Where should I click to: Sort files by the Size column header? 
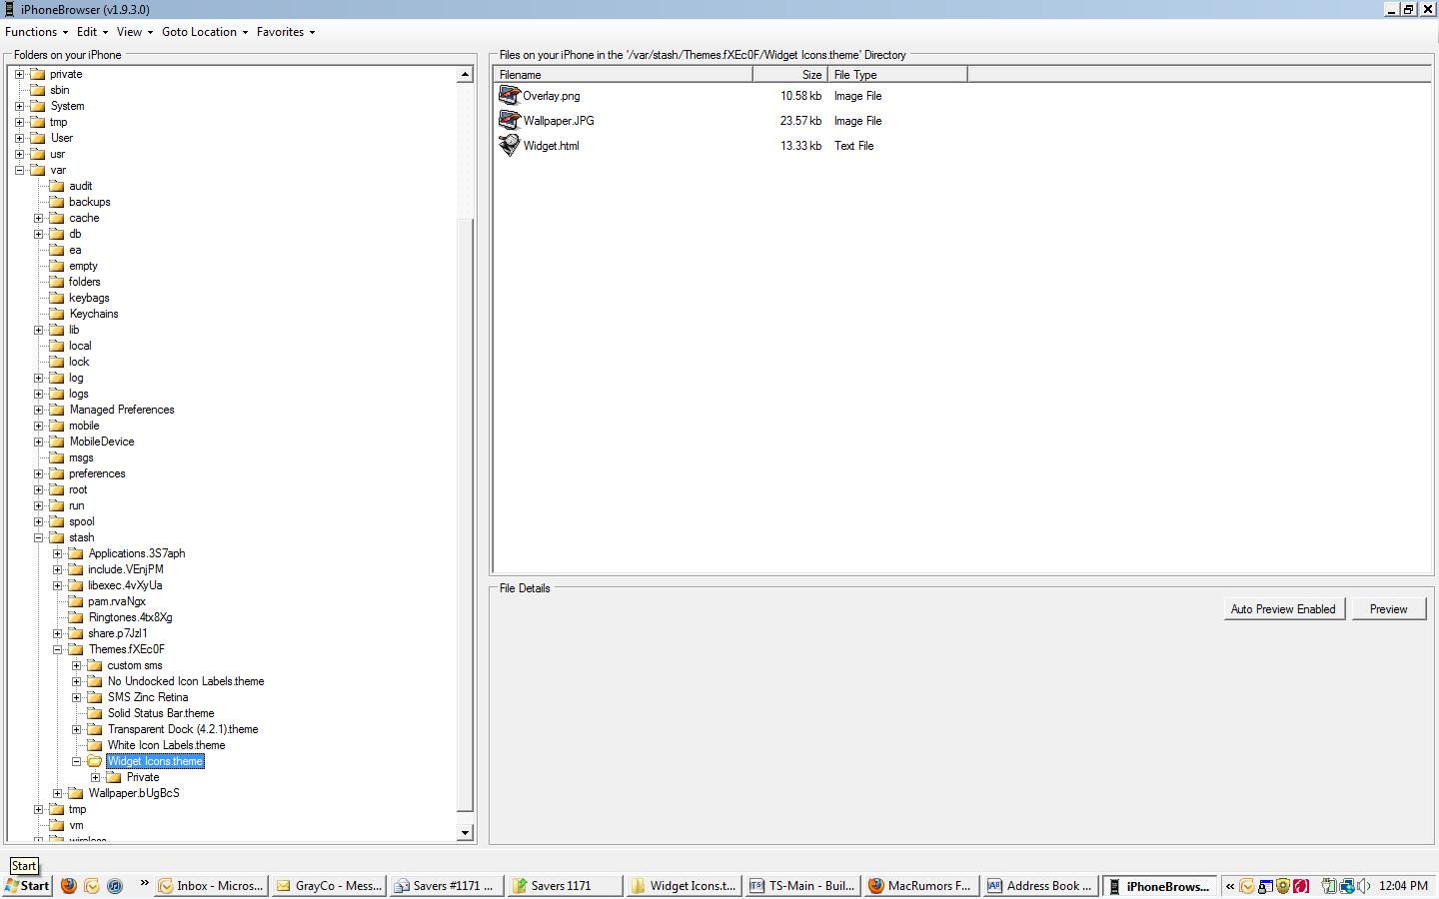pyautogui.click(x=789, y=75)
